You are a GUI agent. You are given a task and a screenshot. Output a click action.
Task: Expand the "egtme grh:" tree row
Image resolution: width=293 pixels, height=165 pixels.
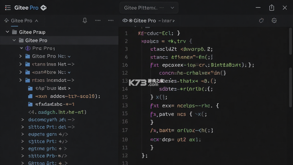click(x=23, y=149)
